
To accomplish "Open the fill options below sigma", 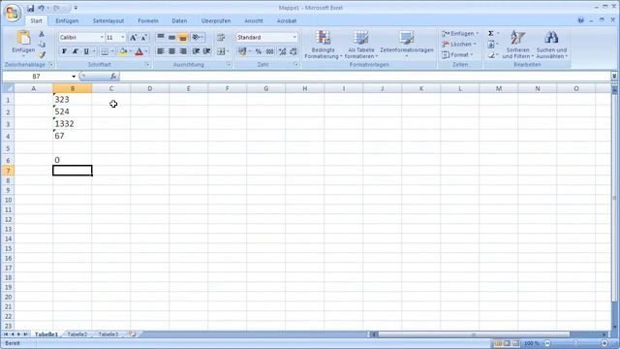I will coord(492,45).
